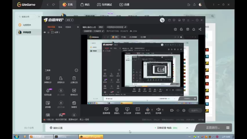The image size is (247, 139).
Task: Click WeGame 正在运行 button
Action: pos(213,128)
